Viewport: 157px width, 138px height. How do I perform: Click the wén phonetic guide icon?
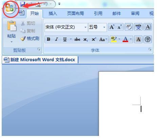click(x=138, y=27)
